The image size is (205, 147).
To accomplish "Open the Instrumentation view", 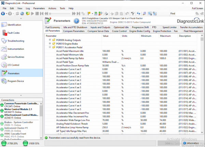I will click(16, 49).
